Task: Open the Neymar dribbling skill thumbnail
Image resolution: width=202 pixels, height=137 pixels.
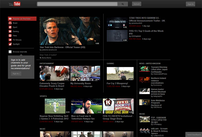Action: coord(55,106)
